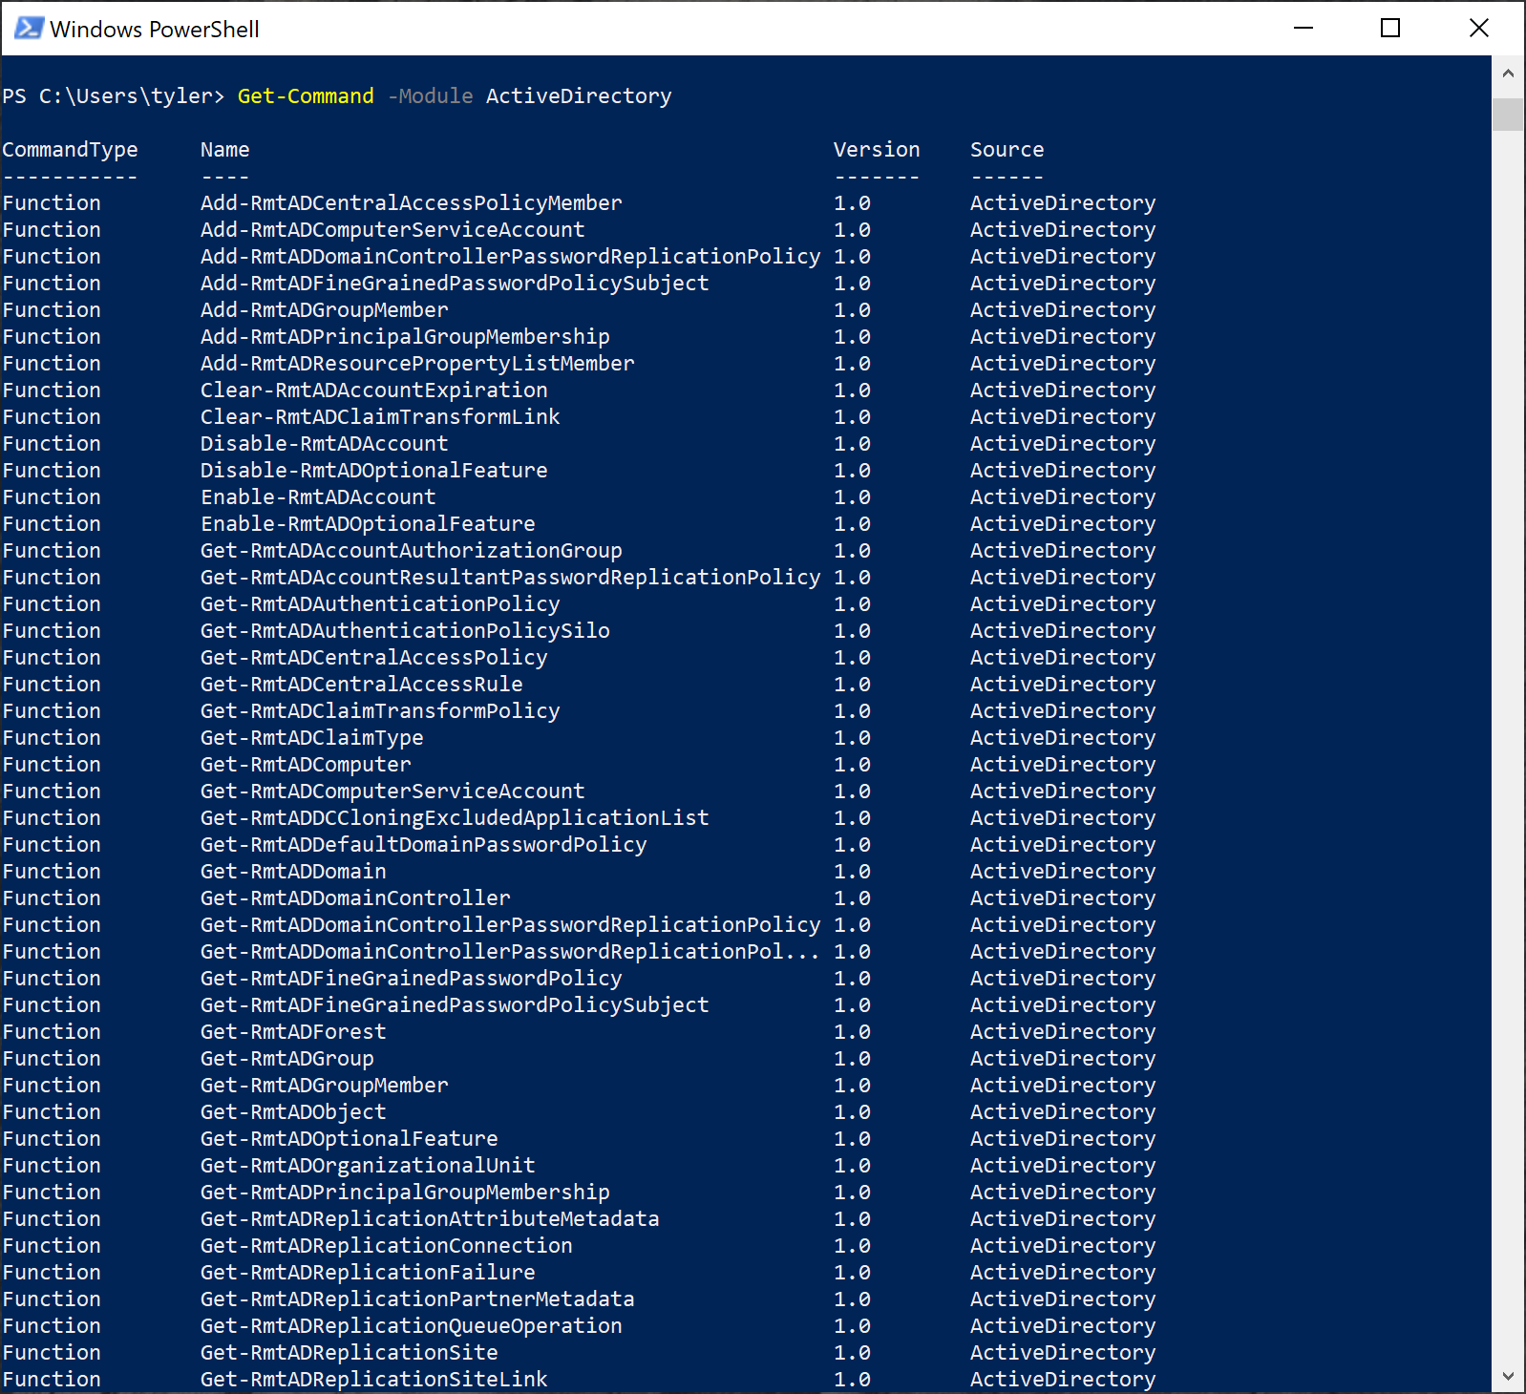
Task: Click Get-RmtADDomainController entry
Action: 355,898
